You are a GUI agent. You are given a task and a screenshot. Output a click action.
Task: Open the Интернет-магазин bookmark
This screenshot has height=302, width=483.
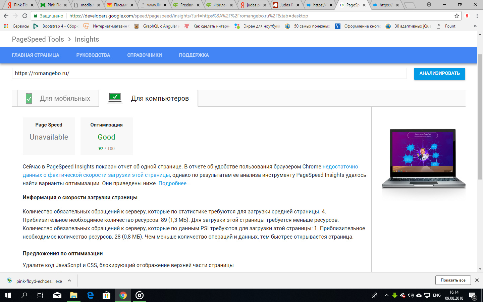(x=106, y=26)
